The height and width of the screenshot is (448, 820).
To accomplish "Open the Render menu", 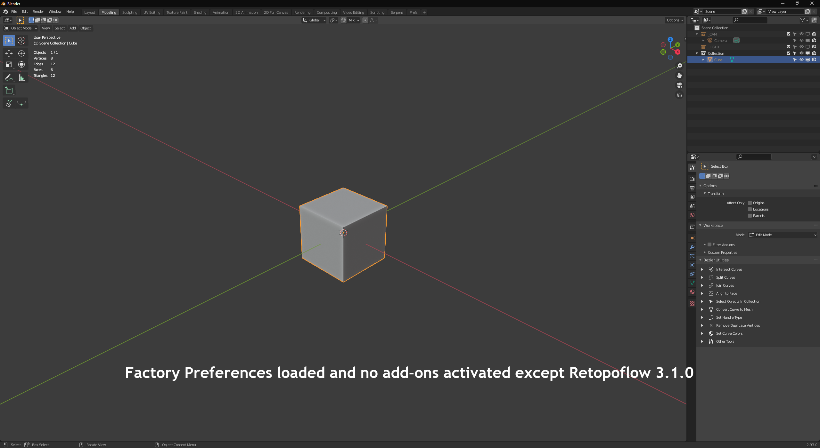I will point(38,12).
